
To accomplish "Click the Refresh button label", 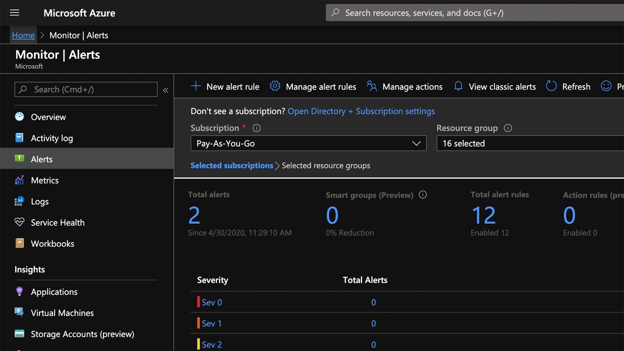I will (x=576, y=87).
